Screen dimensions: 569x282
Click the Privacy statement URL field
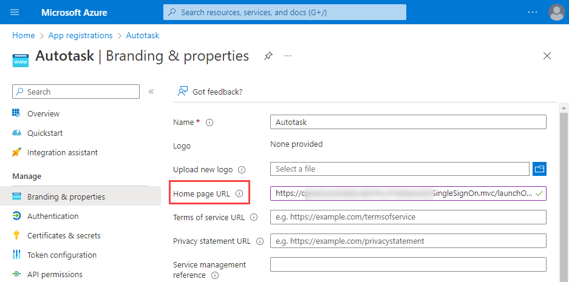pos(408,241)
